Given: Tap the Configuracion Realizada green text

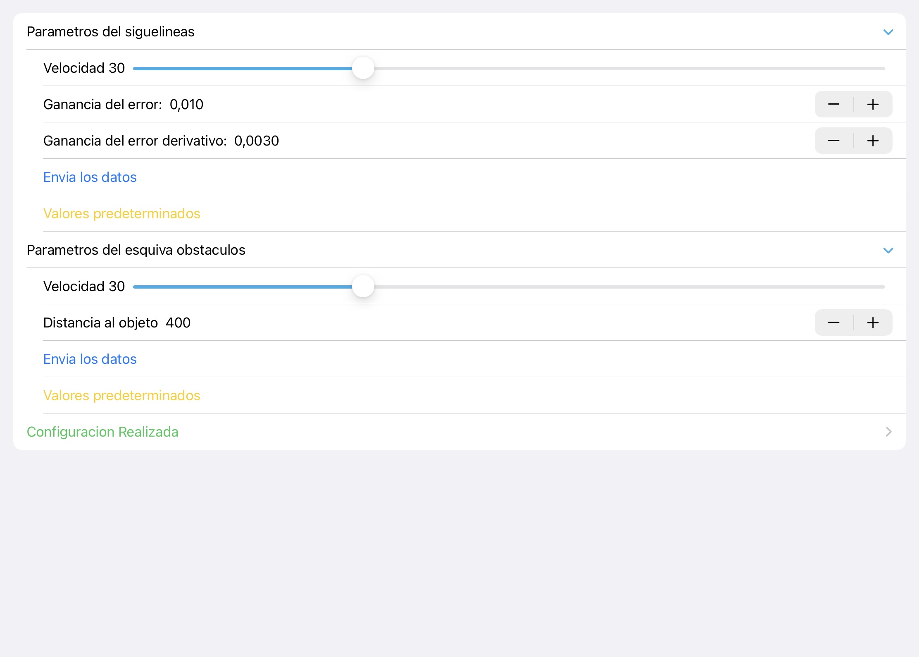Looking at the screenshot, I should 102,432.
